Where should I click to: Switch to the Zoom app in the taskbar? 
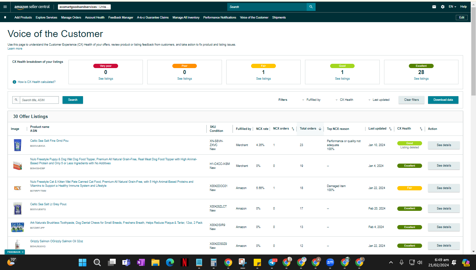tap(330, 262)
